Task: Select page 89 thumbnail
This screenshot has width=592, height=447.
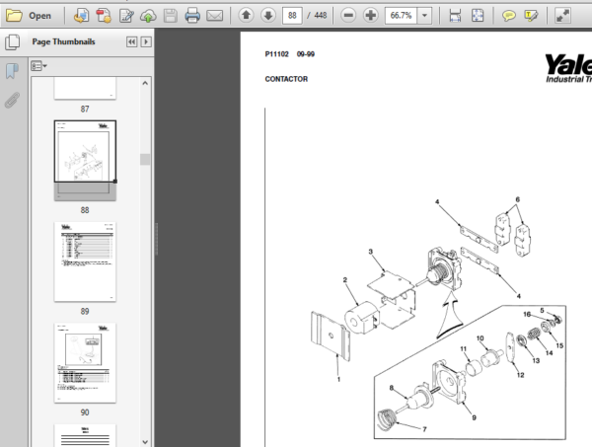Action: pyautogui.click(x=85, y=261)
